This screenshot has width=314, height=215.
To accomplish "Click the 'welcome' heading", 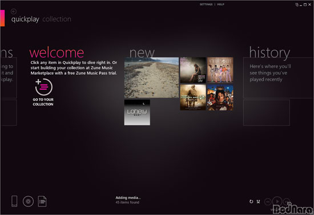I will click(x=57, y=52).
